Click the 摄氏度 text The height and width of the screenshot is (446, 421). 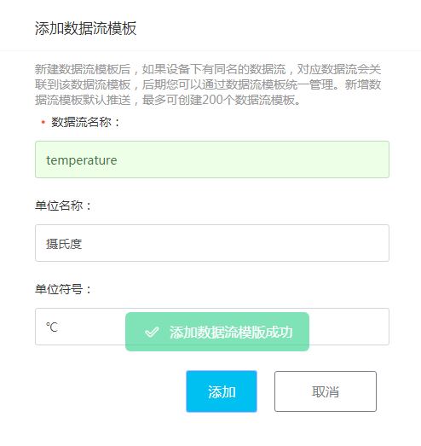[64, 244]
